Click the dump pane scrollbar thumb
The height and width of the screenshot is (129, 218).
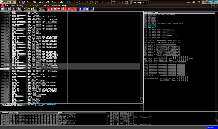pyautogui.click(x=107, y=116)
